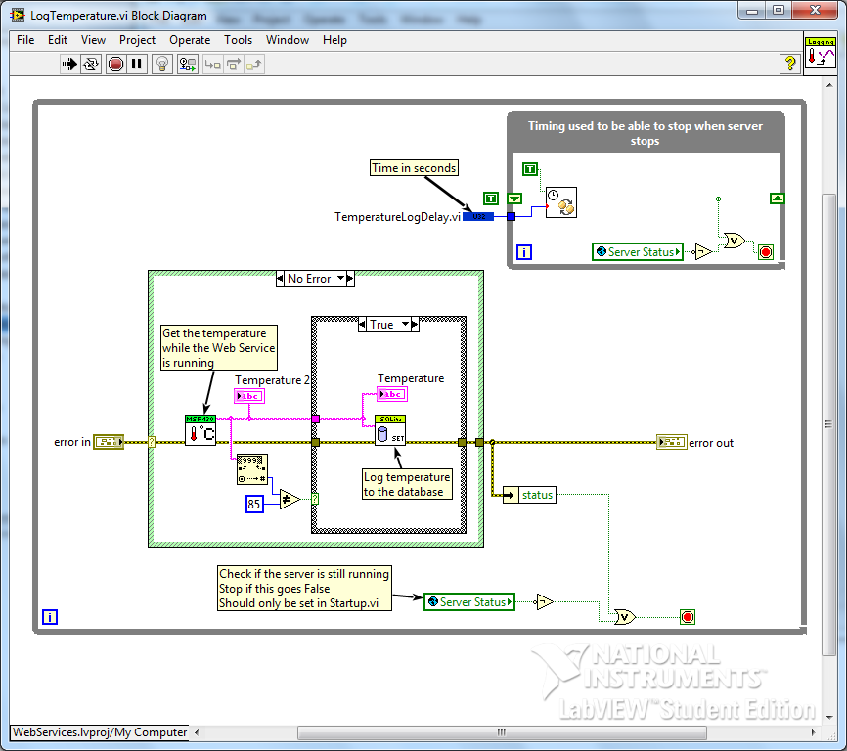Select the timing wait function in inner loop
Screen dimensions: 847x751
point(561,202)
